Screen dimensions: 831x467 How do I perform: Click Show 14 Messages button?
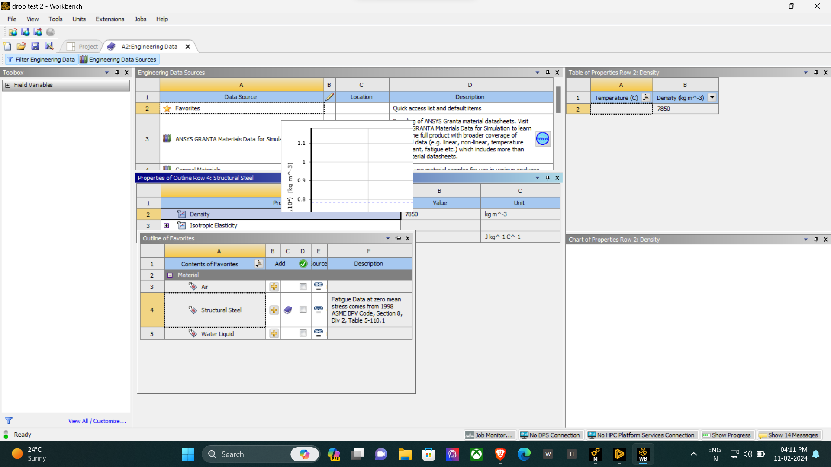[789, 435]
